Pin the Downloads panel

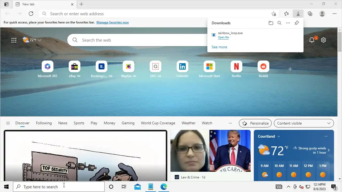pyautogui.click(x=297, y=23)
